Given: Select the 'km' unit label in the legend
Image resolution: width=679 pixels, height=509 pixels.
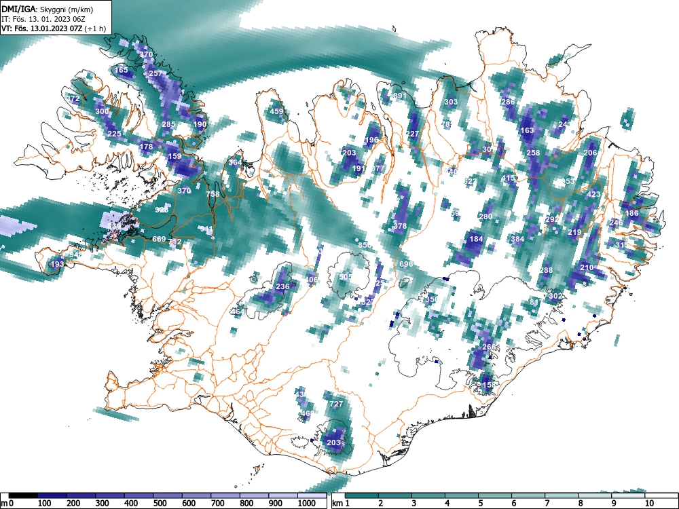Looking at the screenshot, I should 337,504.
